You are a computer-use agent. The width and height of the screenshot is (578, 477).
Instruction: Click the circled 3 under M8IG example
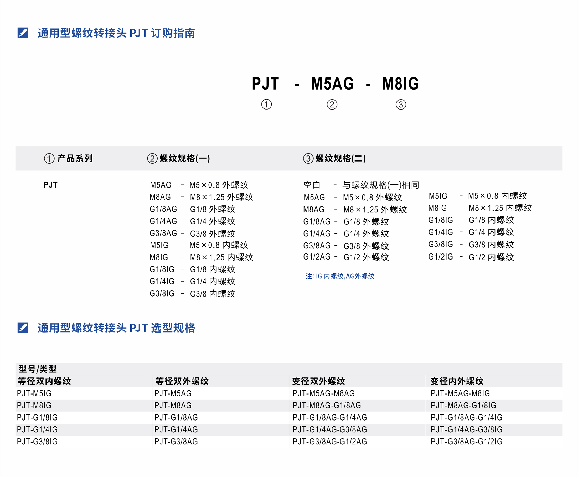[401, 105]
